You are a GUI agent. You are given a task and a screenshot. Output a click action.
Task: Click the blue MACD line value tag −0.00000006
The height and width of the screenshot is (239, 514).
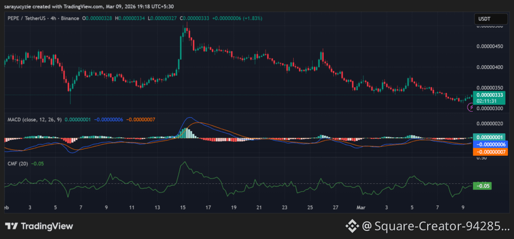tap(490, 144)
